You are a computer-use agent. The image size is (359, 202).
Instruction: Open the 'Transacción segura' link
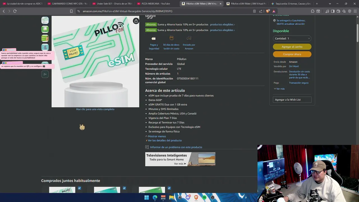point(299,83)
